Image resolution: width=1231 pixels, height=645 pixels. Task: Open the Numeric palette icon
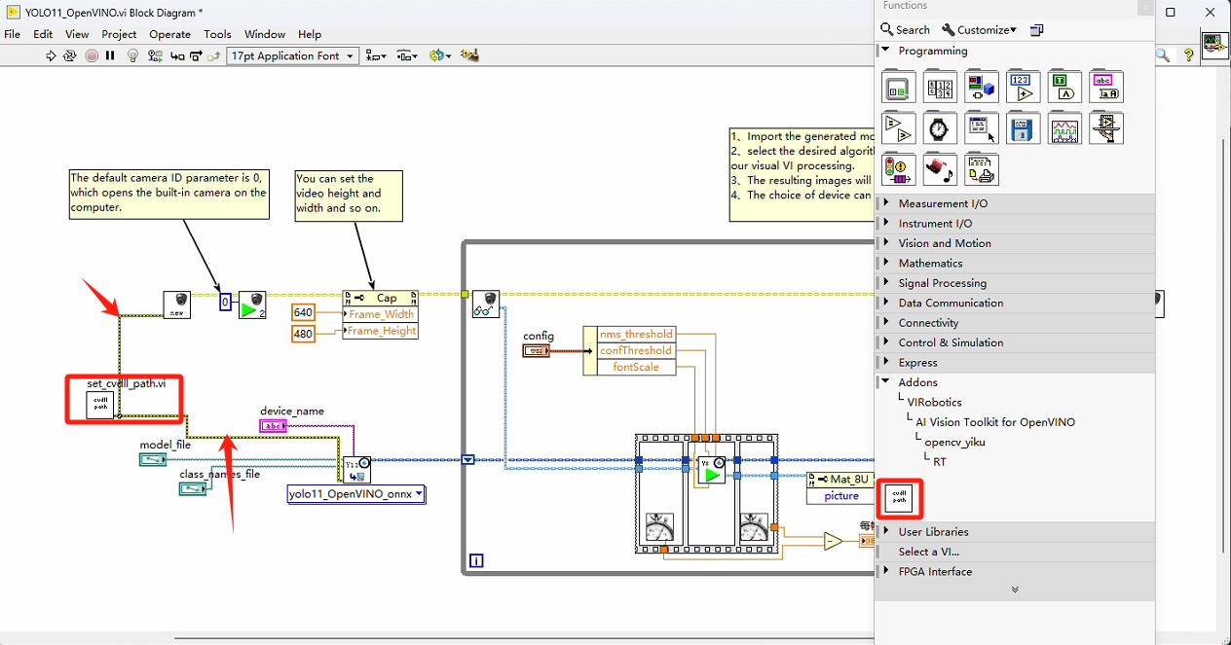pos(1023,88)
